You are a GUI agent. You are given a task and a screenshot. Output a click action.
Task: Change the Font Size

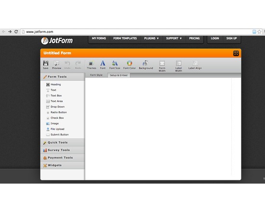click(x=115, y=65)
